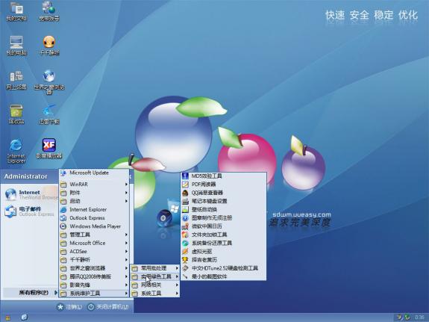Click the Start button on the taskbar
This screenshot has height=322, width=429.
pos(7,318)
